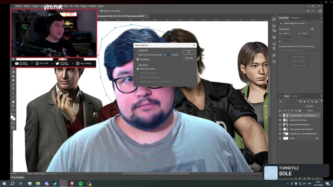
Task: Open the Imagen menu
Action: click(x=35, y=6)
